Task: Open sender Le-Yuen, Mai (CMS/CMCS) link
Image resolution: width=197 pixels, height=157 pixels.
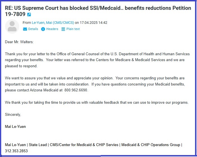Action: point(53,23)
